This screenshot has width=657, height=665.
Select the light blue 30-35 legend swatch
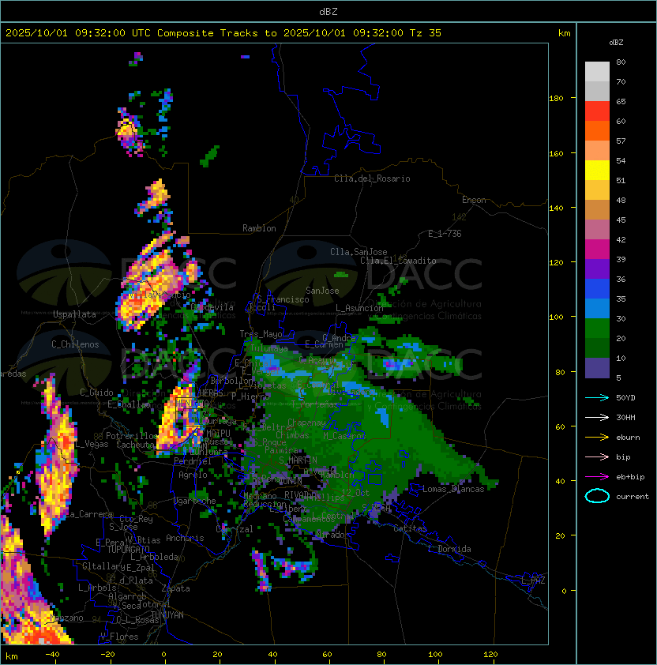(x=597, y=308)
